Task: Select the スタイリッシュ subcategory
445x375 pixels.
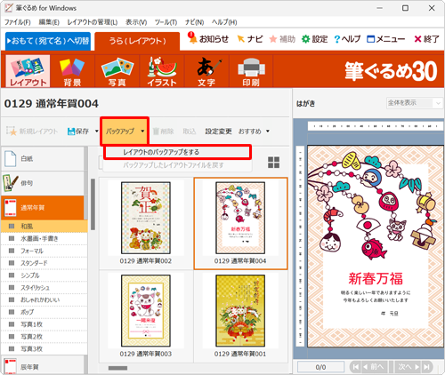Action: click(44, 288)
